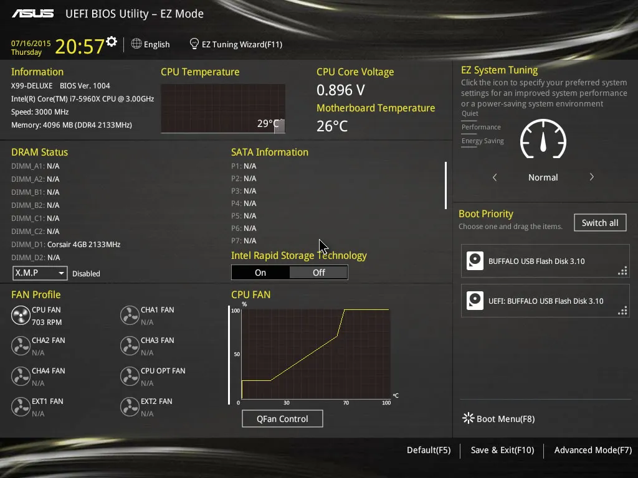The height and width of the screenshot is (478, 638).
Task: Click Memory: 4096 MB (DDR4 2133MHz) text
Action: click(x=72, y=125)
